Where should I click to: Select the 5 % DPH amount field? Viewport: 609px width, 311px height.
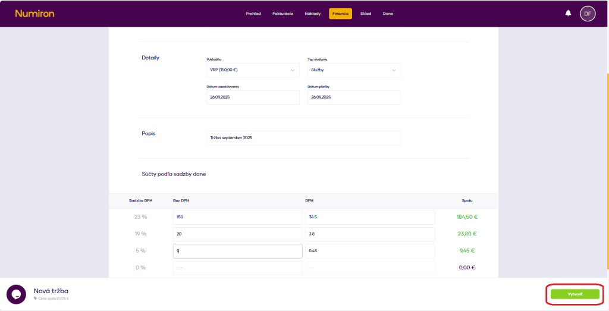(369, 251)
